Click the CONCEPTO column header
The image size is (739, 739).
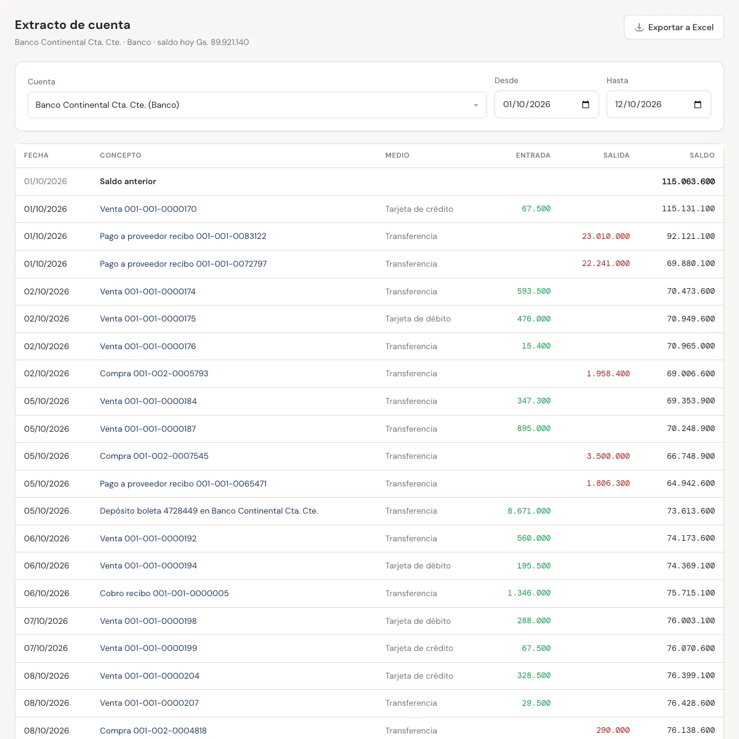tap(121, 155)
